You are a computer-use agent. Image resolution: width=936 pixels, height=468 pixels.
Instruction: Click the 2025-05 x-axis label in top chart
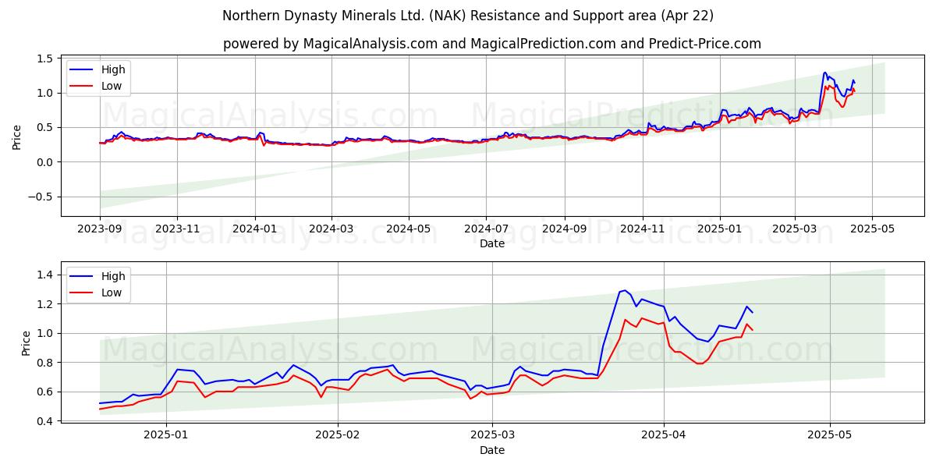click(x=871, y=229)
